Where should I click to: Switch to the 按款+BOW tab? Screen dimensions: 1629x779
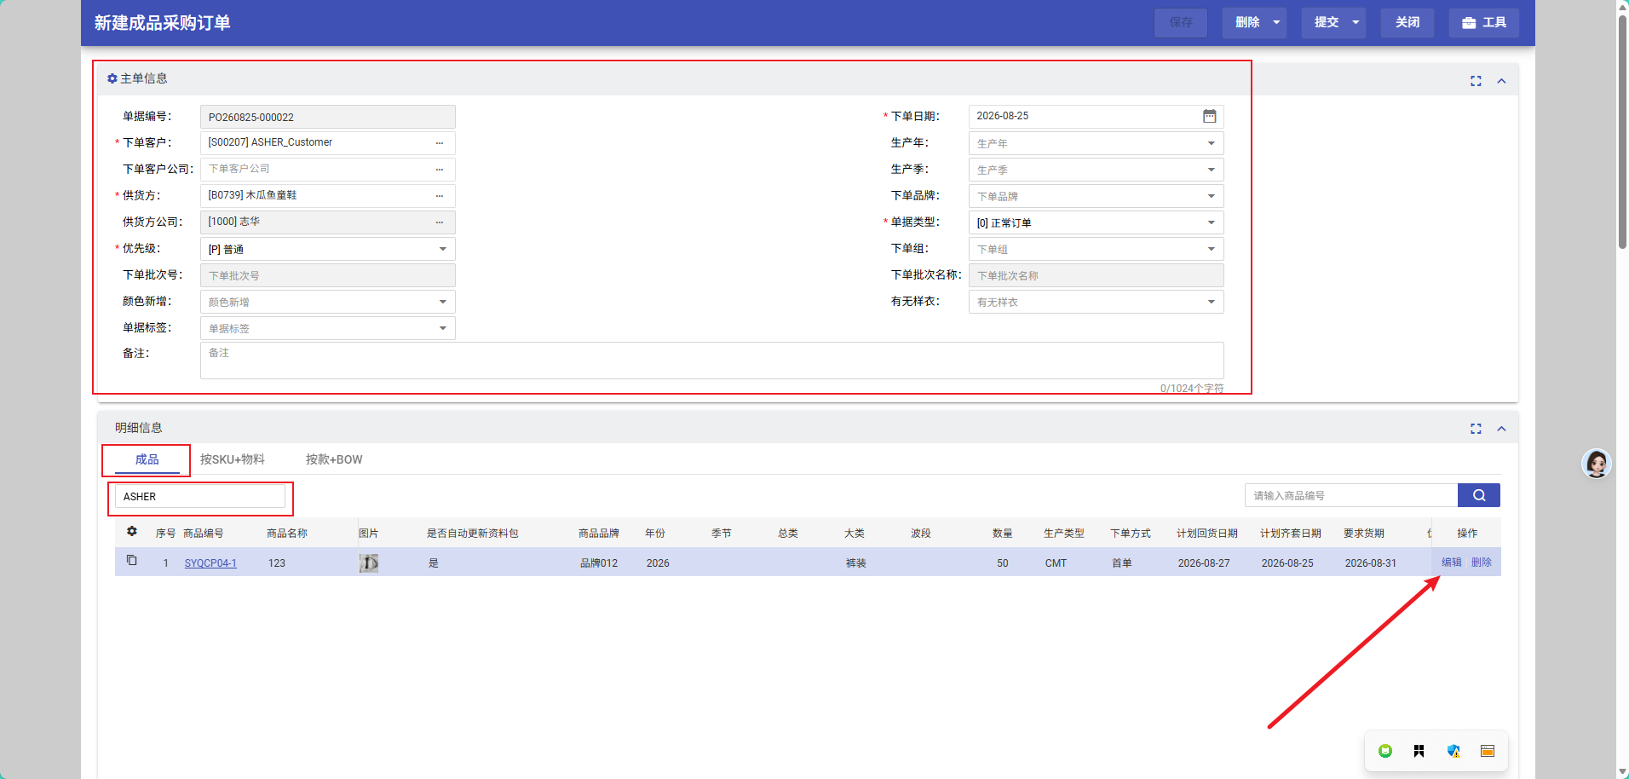[x=334, y=459]
